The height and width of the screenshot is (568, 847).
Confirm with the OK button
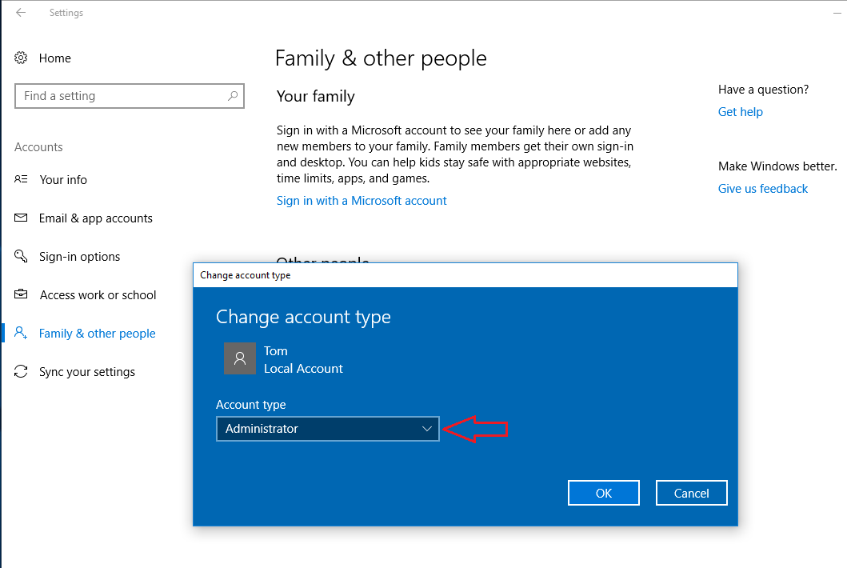tap(603, 493)
